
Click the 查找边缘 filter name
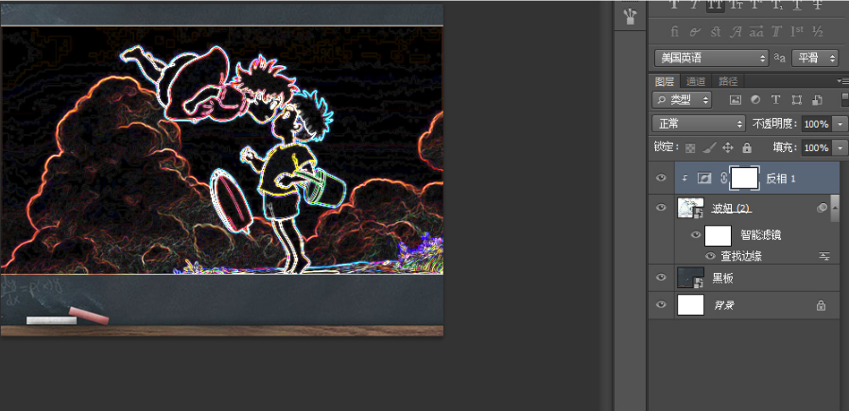(741, 256)
